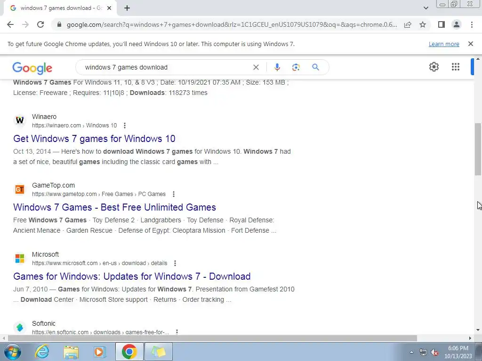Open the Winaero result options menu

coord(124,125)
